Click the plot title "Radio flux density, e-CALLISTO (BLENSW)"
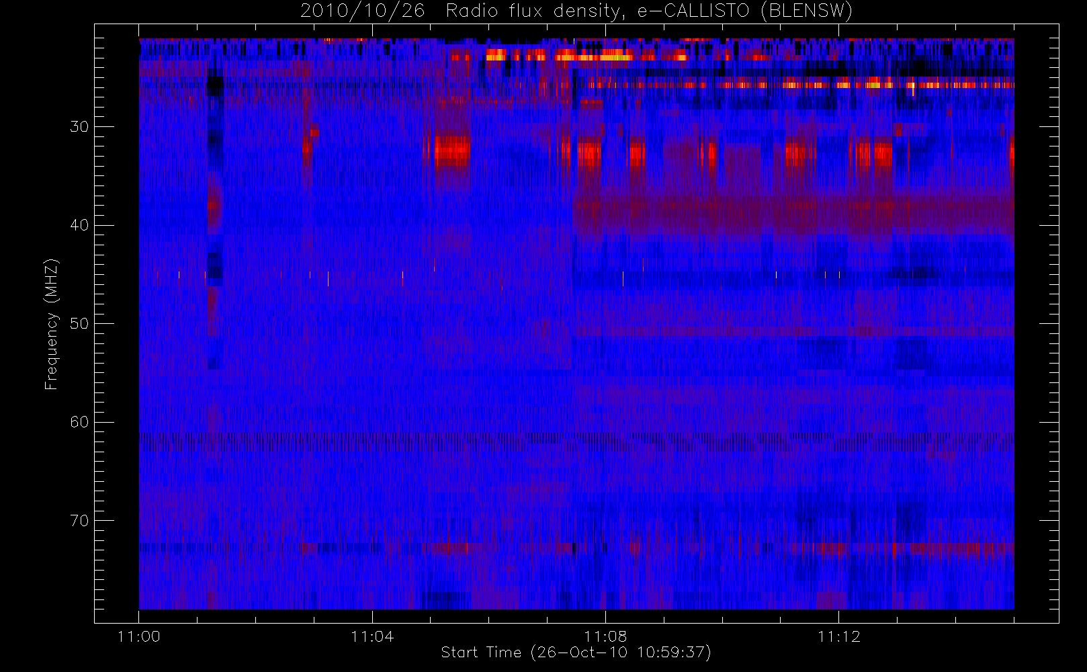 (x=649, y=11)
